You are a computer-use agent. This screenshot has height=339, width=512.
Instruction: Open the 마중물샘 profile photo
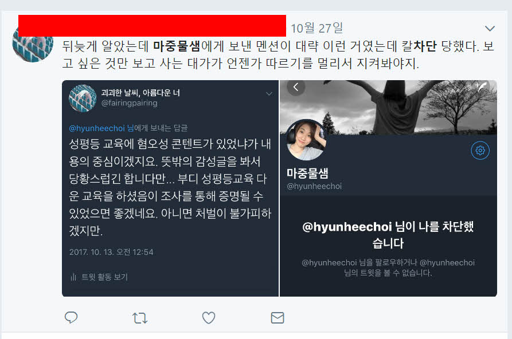[306, 140]
